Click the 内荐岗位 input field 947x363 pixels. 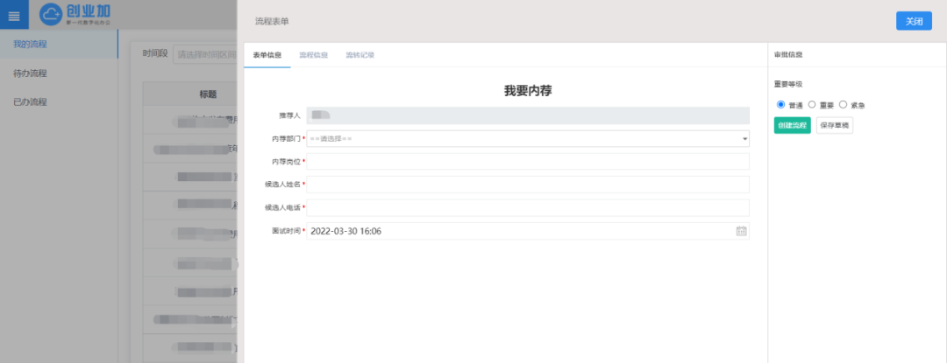click(x=528, y=162)
